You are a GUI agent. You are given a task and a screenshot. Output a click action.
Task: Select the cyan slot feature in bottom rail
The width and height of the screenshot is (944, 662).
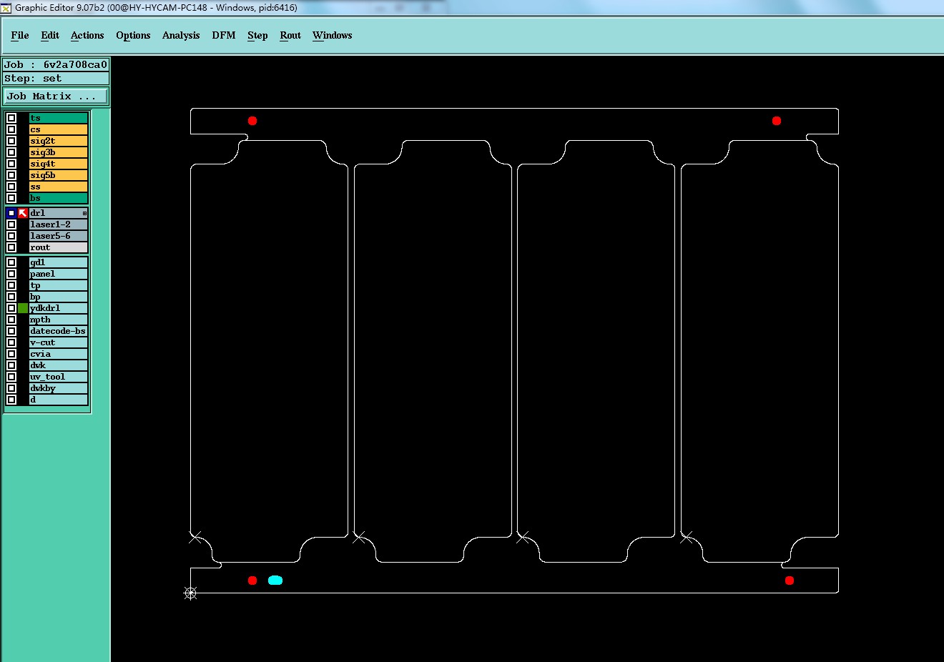click(x=275, y=581)
